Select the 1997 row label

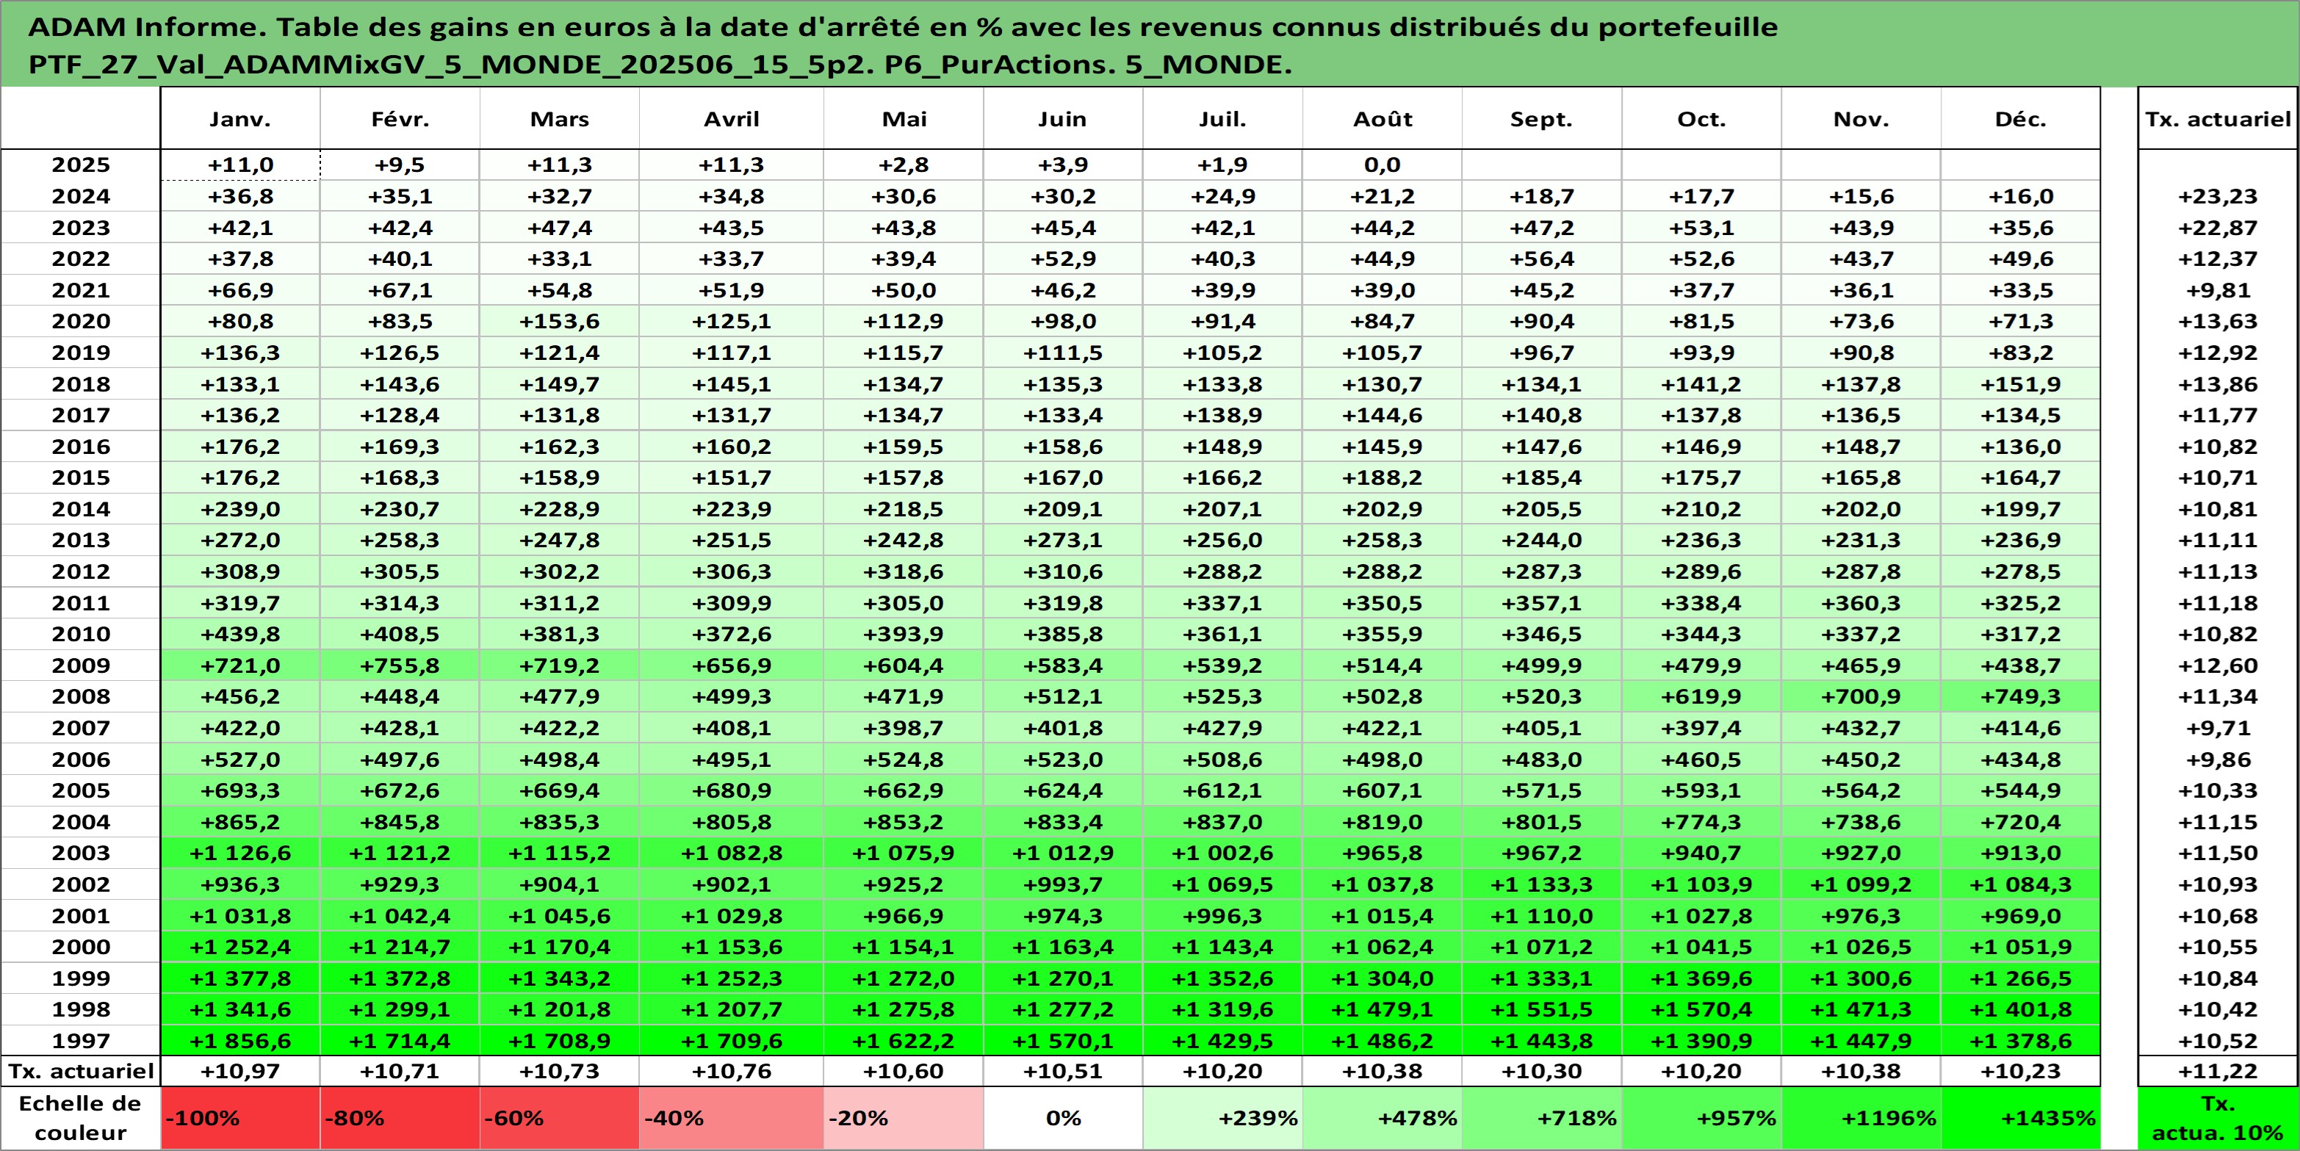(x=80, y=1040)
